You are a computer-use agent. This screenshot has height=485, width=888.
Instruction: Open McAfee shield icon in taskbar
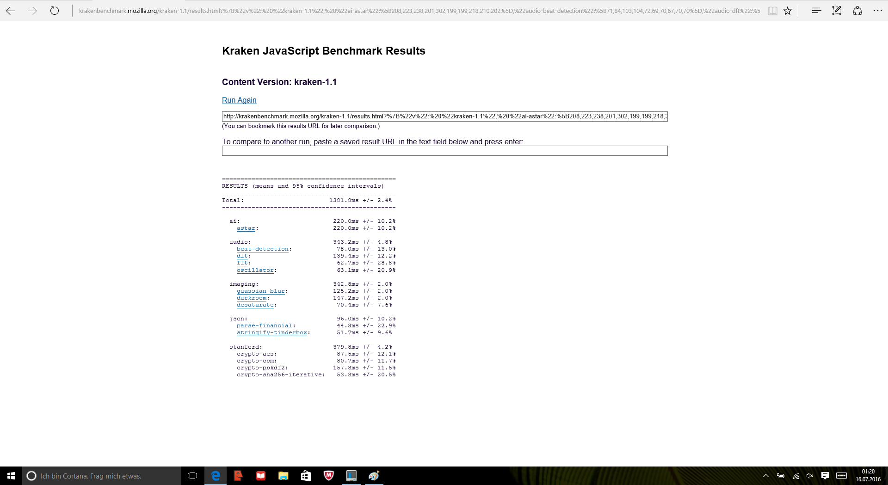point(329,476)
